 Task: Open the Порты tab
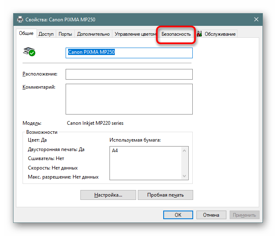65,34
